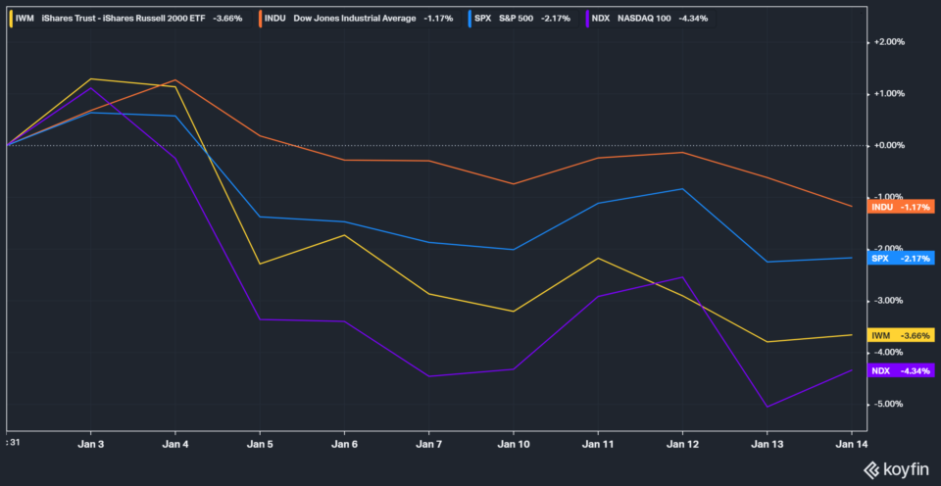Click the Jan 11 date label
Image resolution: width=941 pixels, height=486 pixels.
[x=598, y=443]
